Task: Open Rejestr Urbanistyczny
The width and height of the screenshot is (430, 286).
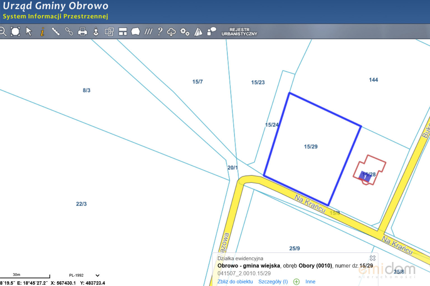Action: [239, 32]
